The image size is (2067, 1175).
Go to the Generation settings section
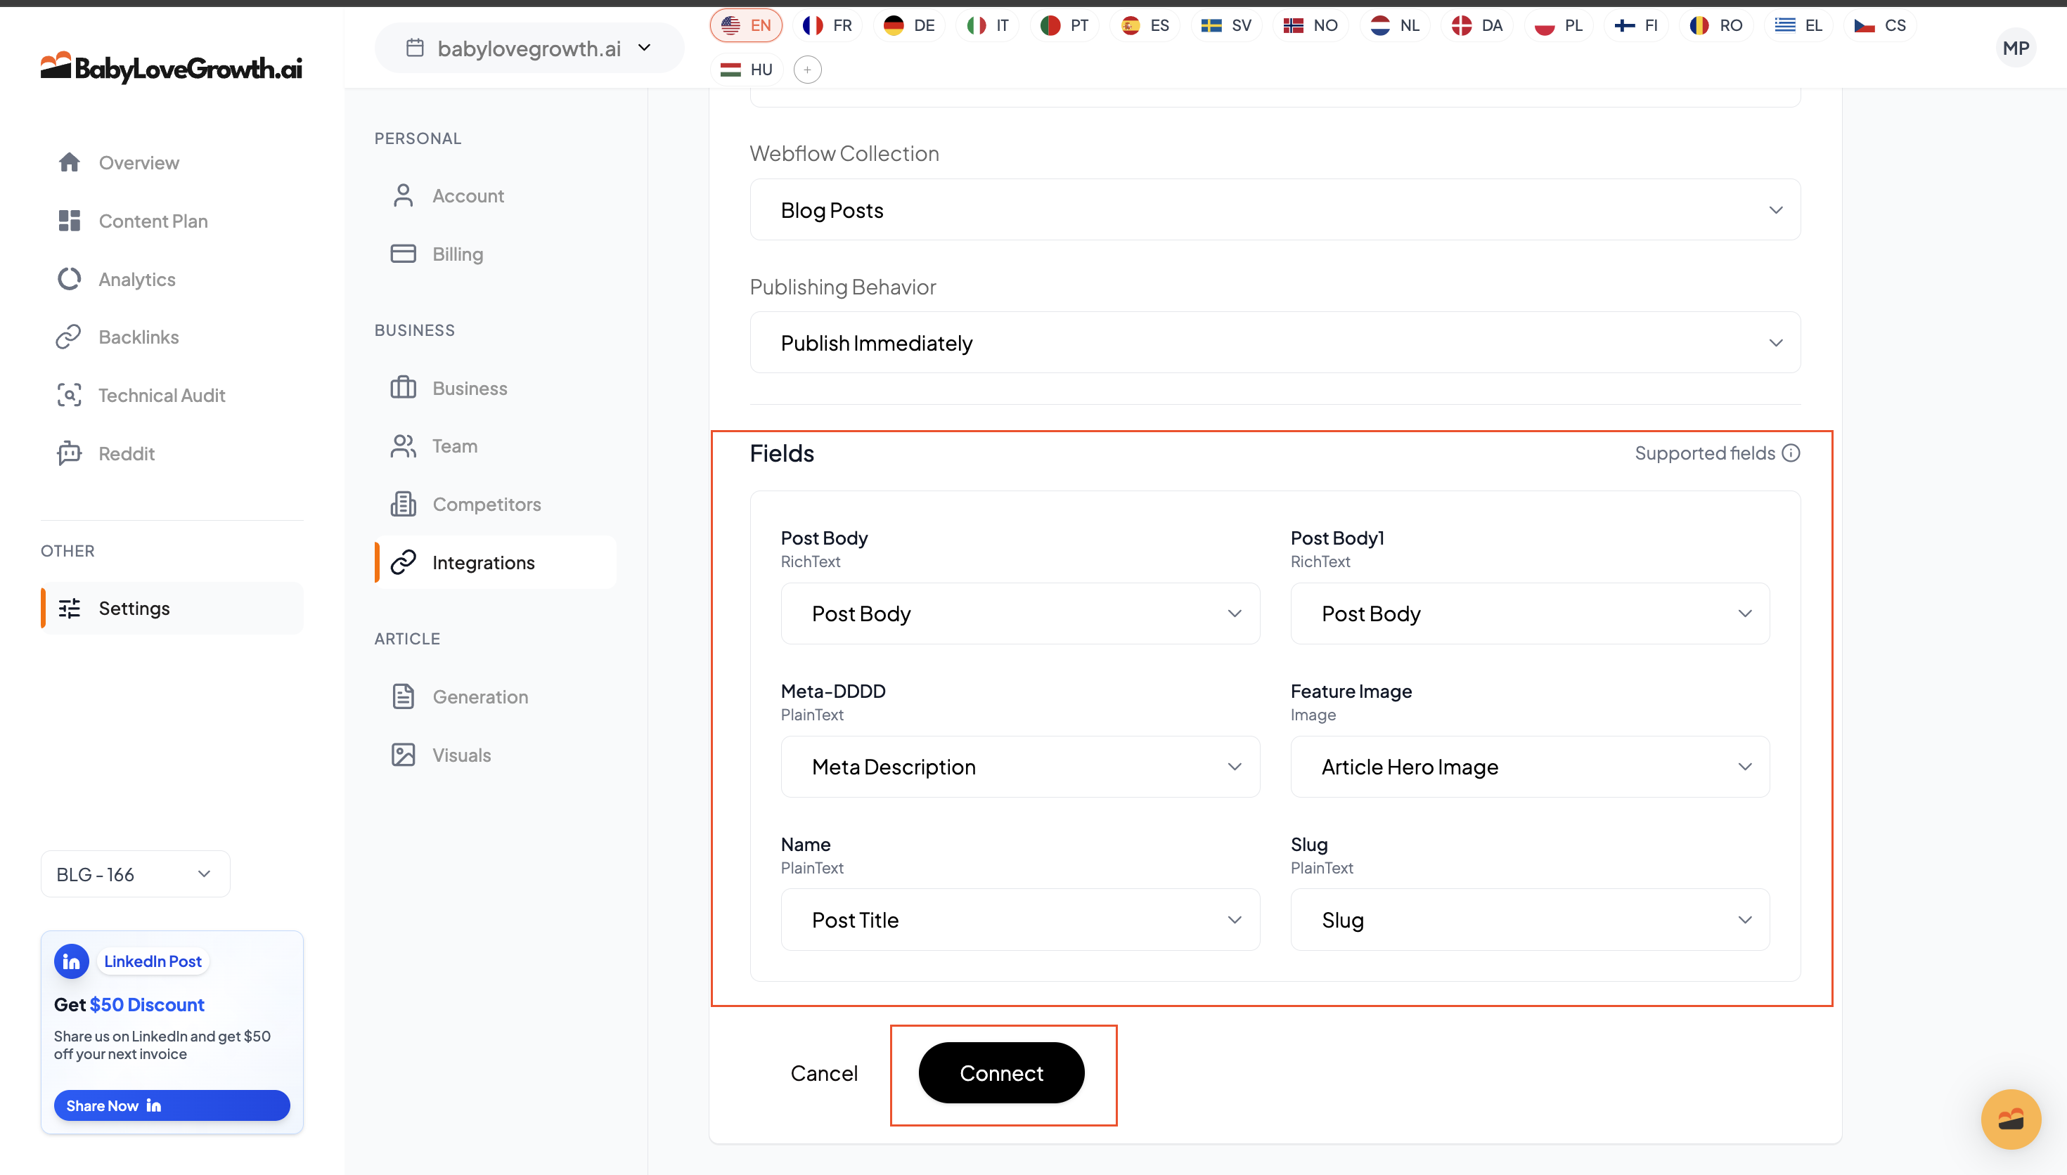(479, 696)
